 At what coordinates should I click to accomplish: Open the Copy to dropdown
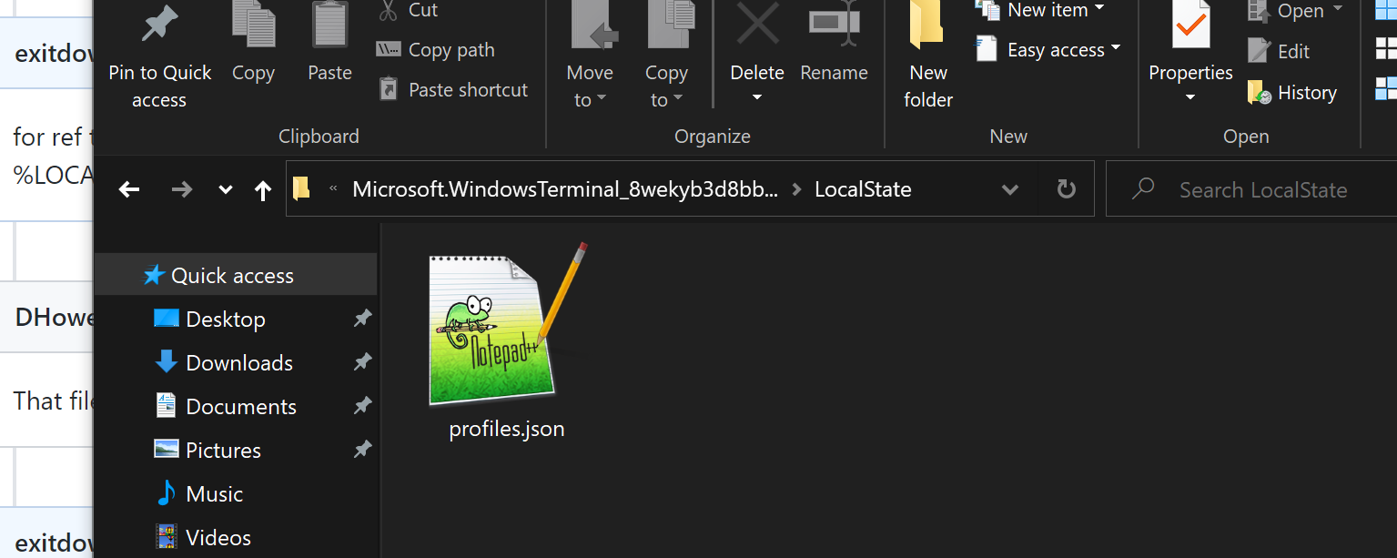coord(666,56)
